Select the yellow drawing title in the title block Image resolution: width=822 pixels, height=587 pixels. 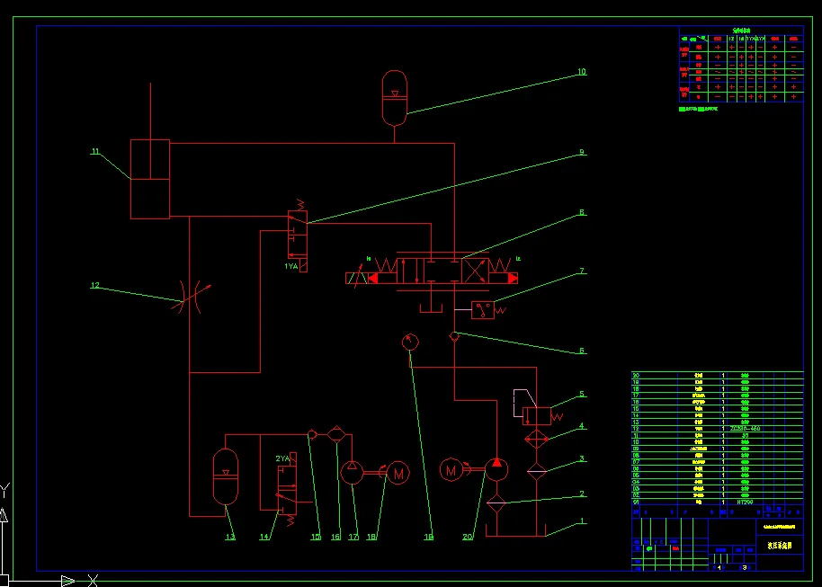point(780,546)
